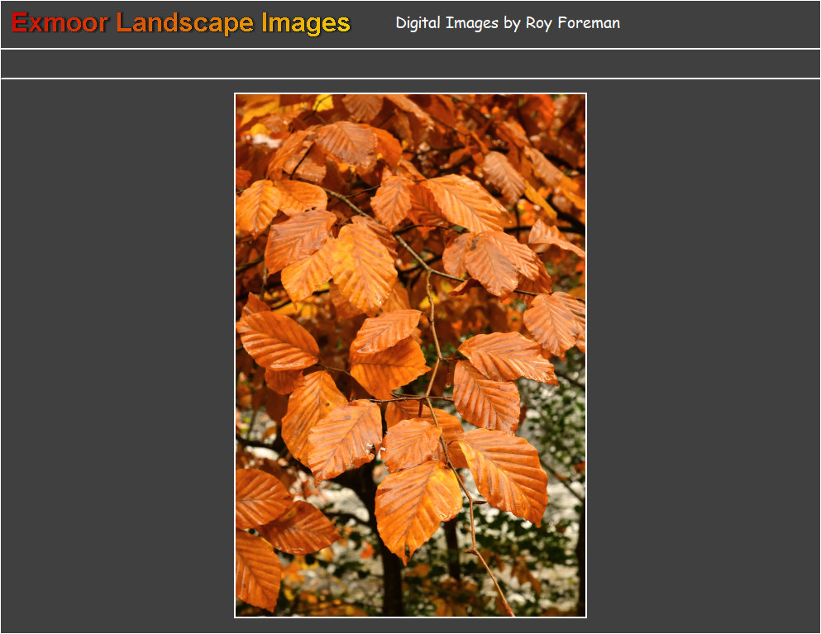Click the white line above the photo area

click(410, 79)
